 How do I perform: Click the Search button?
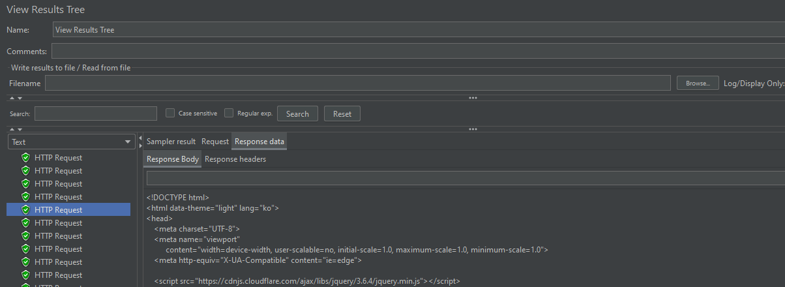click(x=297, y=113)
